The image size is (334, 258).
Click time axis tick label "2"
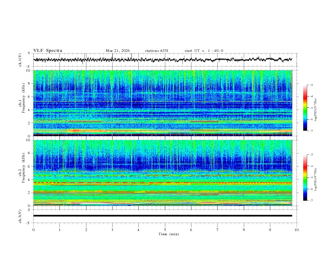(86, 230)
